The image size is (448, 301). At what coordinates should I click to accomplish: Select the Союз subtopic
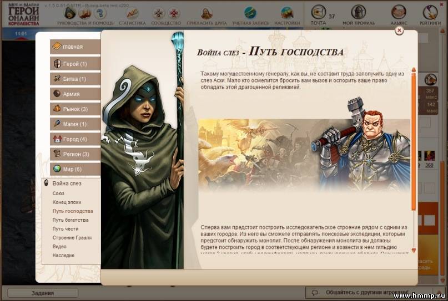pos(58,193)
